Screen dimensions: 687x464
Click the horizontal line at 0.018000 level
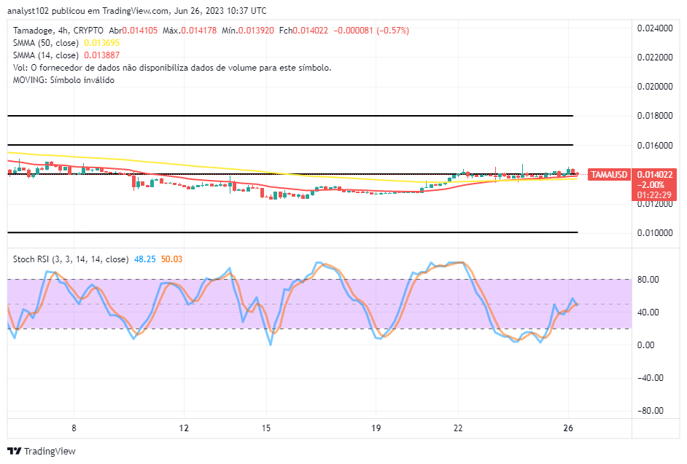coord(290,116)
